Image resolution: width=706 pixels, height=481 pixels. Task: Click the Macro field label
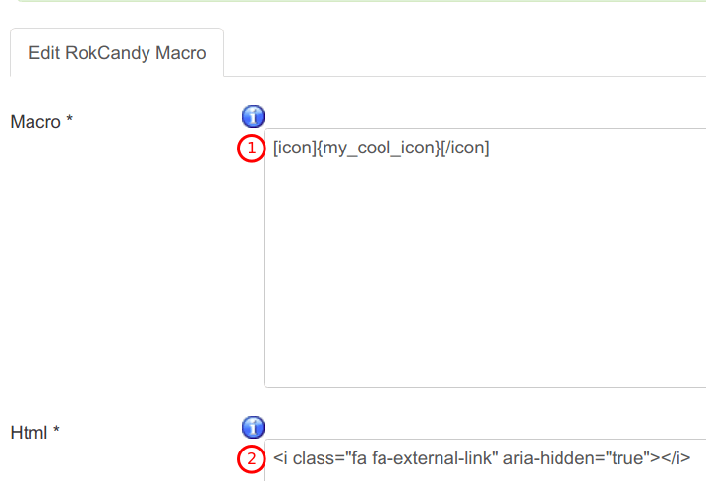[x=35, y=122]
